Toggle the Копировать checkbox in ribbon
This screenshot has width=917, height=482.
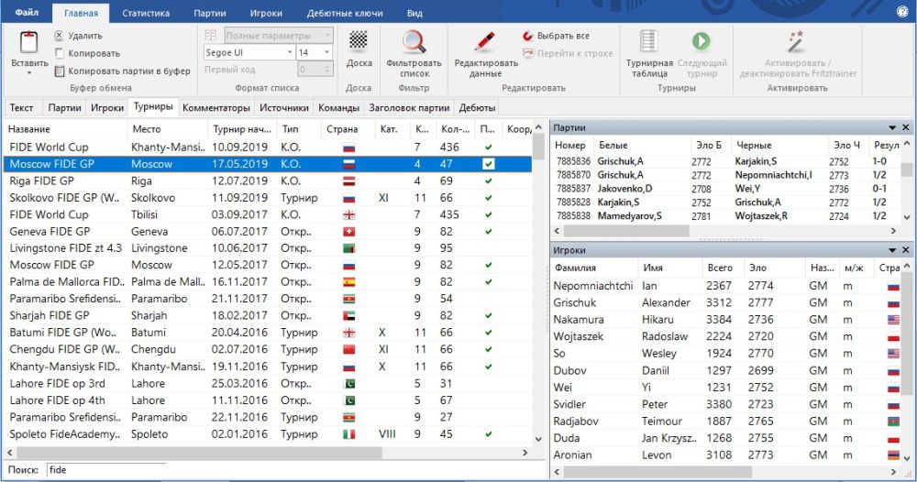59,53
